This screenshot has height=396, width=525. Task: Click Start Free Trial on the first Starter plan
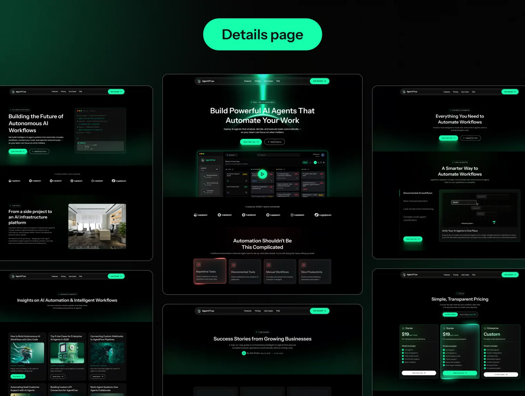pos(419,373)
